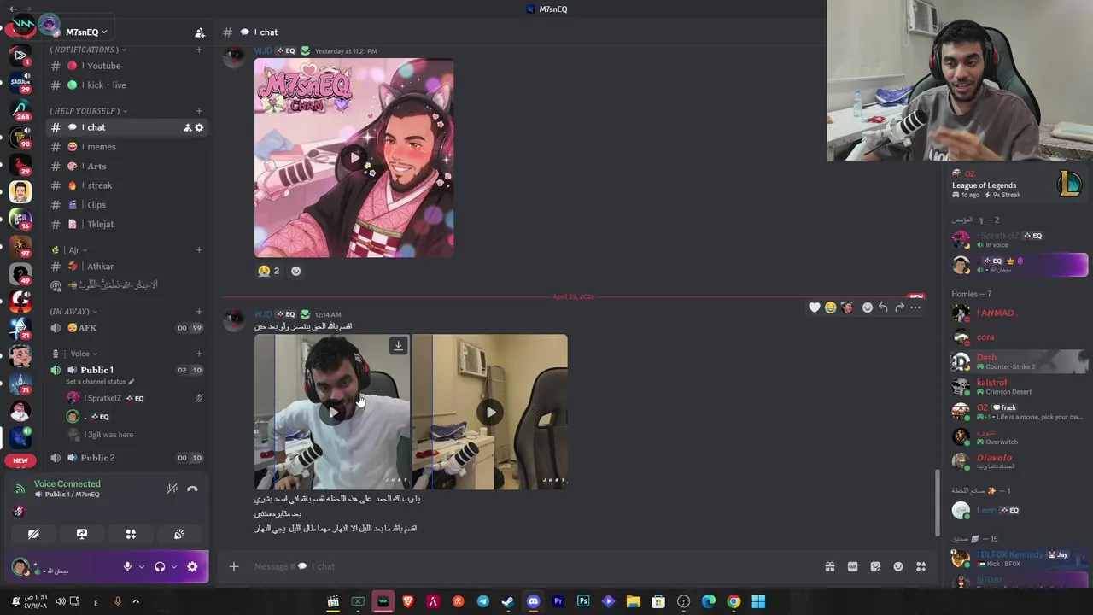Open M7snEQ server name dropdown

tap(86, 32)
